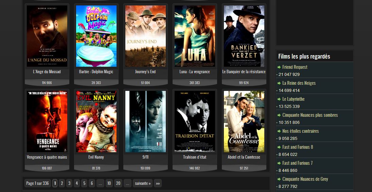
Task: Open La Reine des Neiges sidebar link
Action: 299,83
